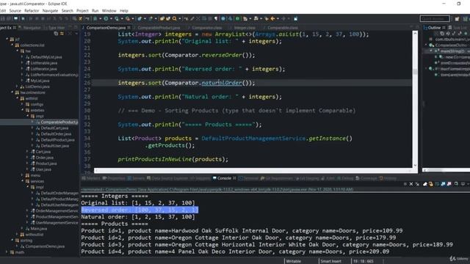470x264 pixels.
Task: Open the Outline view tab
Action: pyautogui.click(x=434, y=28)
